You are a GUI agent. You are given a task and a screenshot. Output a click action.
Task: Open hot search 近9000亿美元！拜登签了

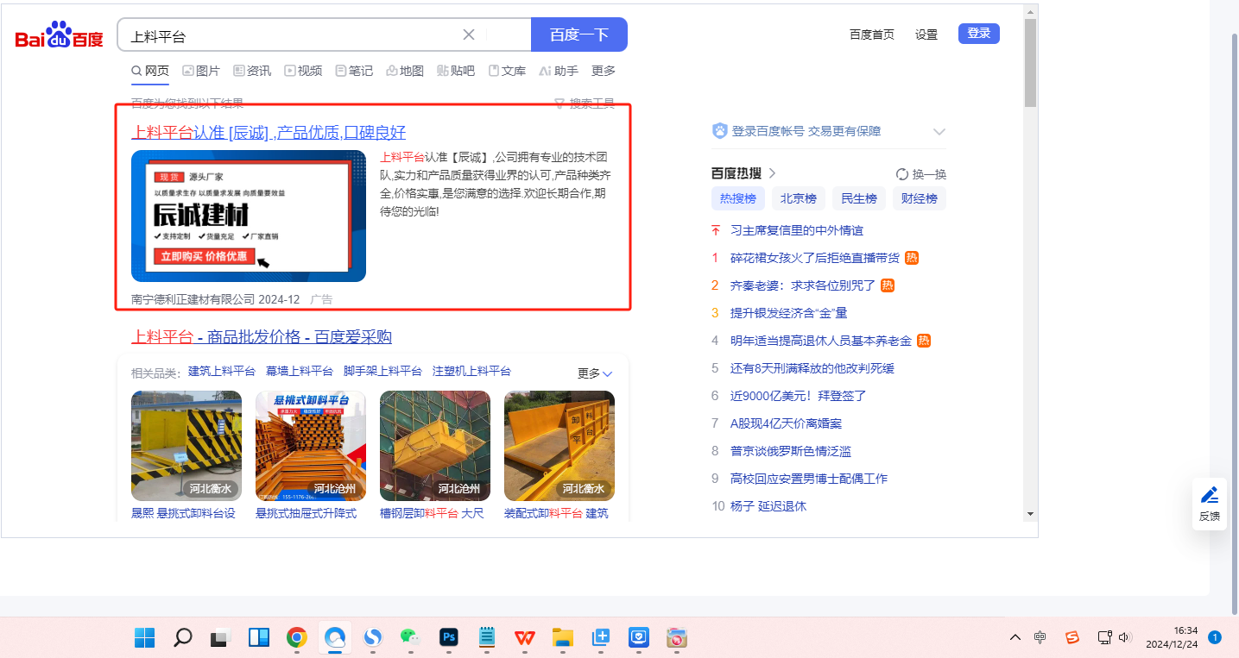click(x=798, y=396)
